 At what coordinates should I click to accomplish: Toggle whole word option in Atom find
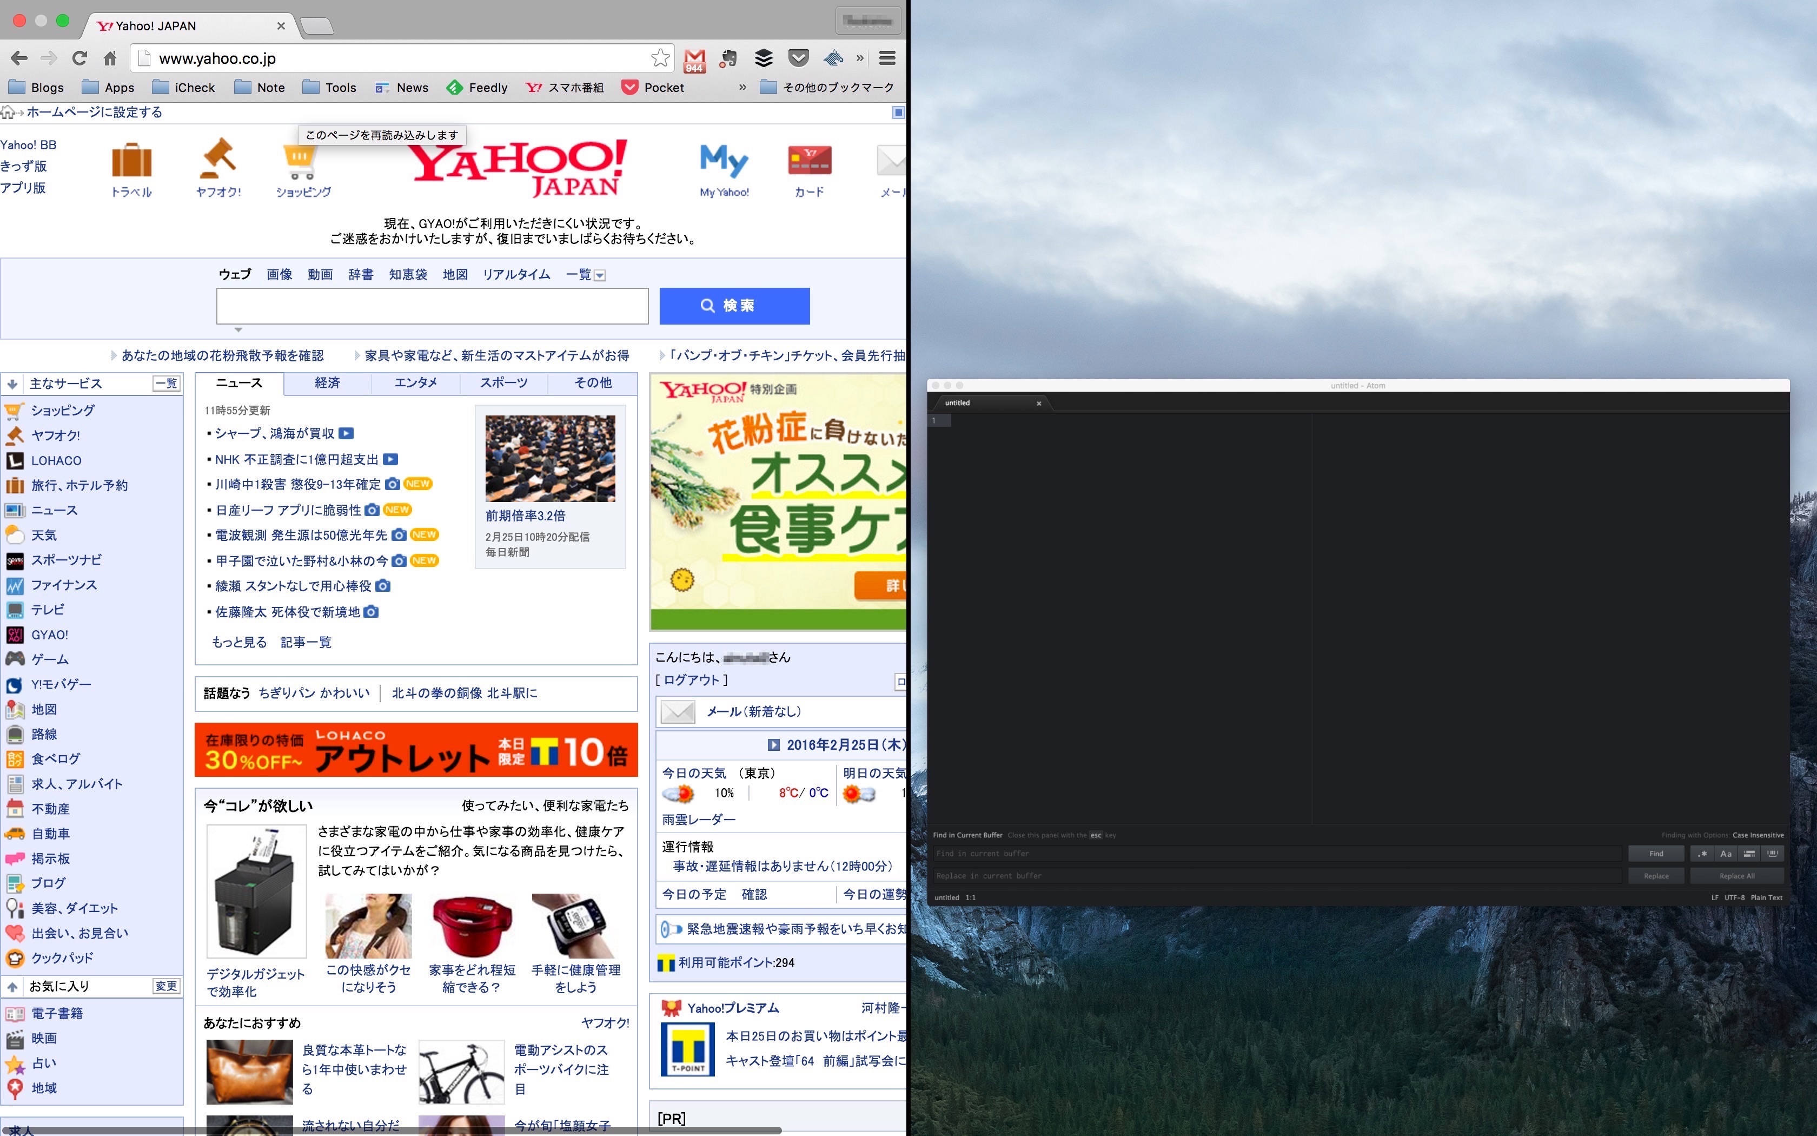(1773, 854)
